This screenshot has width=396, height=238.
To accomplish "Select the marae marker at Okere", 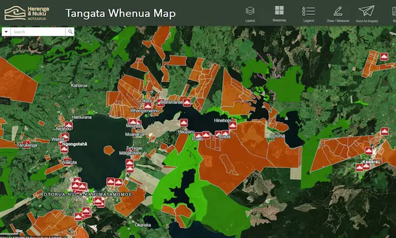I will [148, 106].
